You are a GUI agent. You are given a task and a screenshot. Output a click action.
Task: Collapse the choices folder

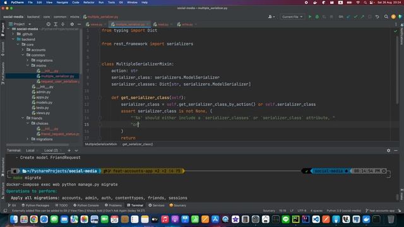pos(28,124)
